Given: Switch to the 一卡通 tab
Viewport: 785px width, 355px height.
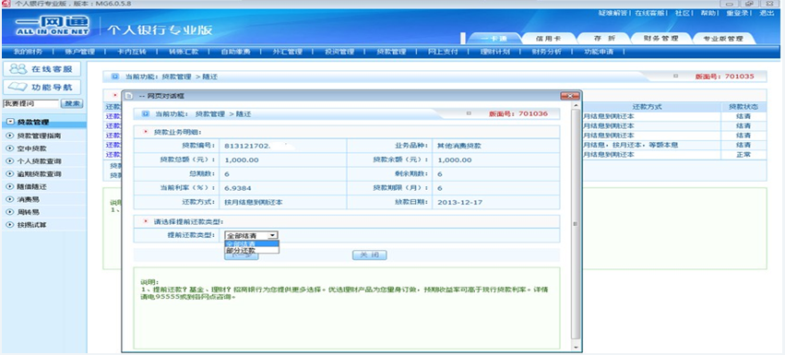Looking at the screenshot, I should (x=494, y=39).
